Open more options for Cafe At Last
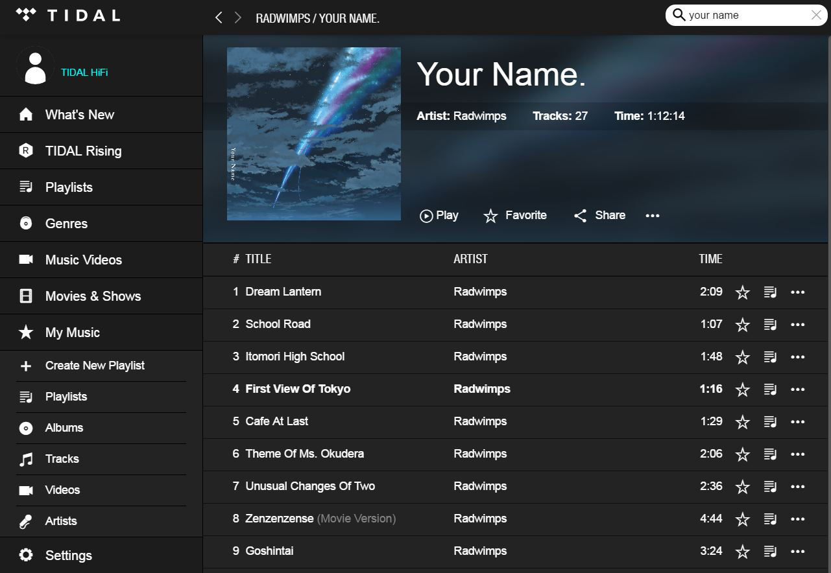The width and height of the screenshot is (831, 573). pos(797,422)
